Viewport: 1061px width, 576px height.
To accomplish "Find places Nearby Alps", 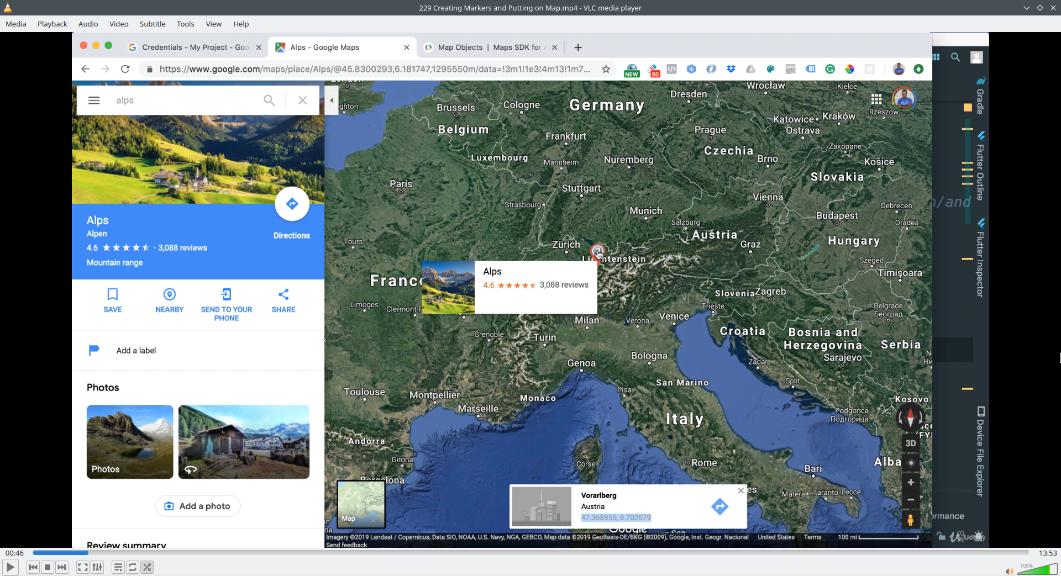I will (170, 300).
